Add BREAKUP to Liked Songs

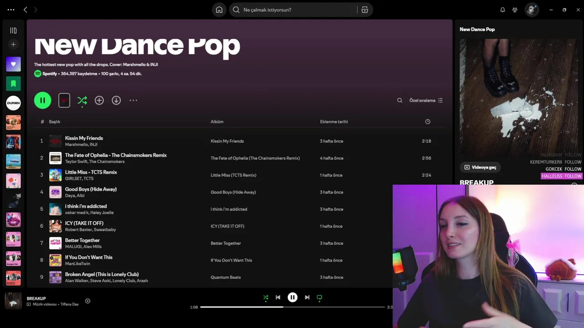88,301
